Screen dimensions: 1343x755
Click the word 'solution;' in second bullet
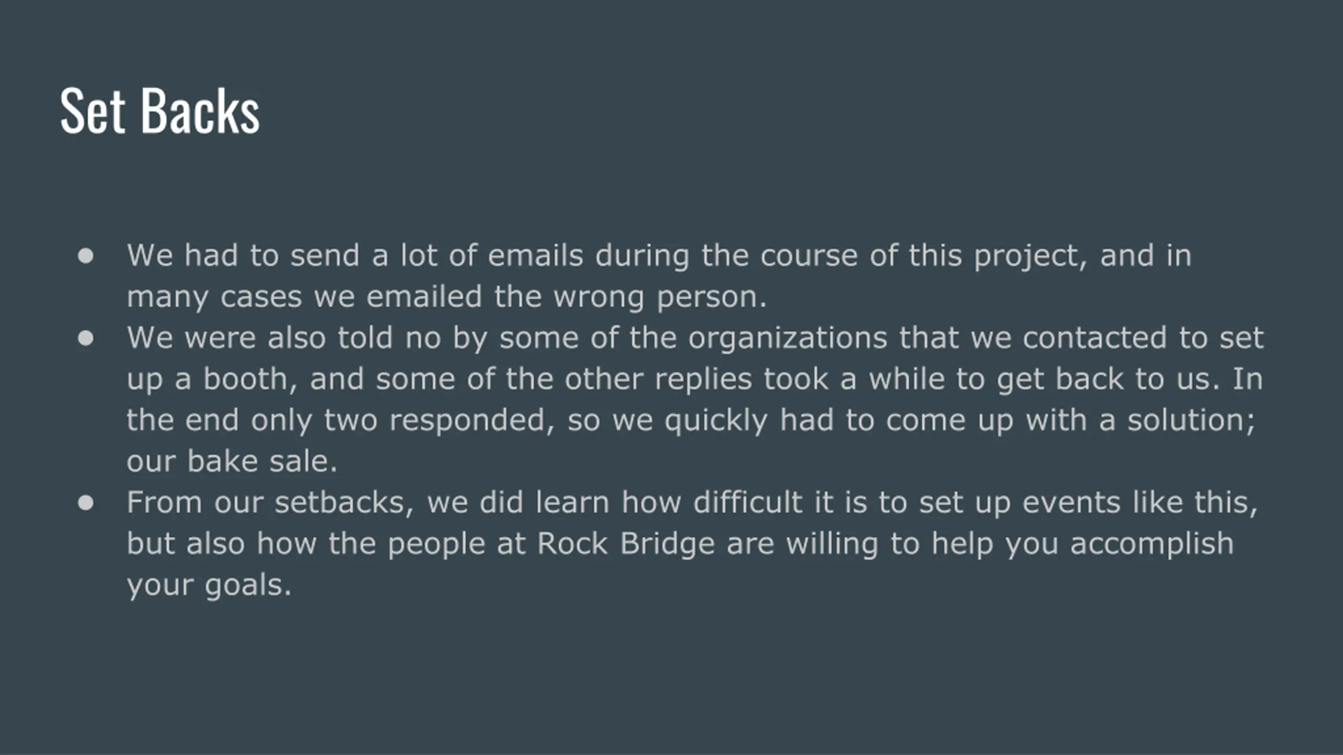[1191, 420]
